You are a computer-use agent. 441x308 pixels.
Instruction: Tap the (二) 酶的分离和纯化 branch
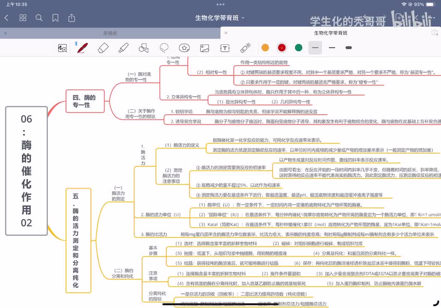[122, 273]
